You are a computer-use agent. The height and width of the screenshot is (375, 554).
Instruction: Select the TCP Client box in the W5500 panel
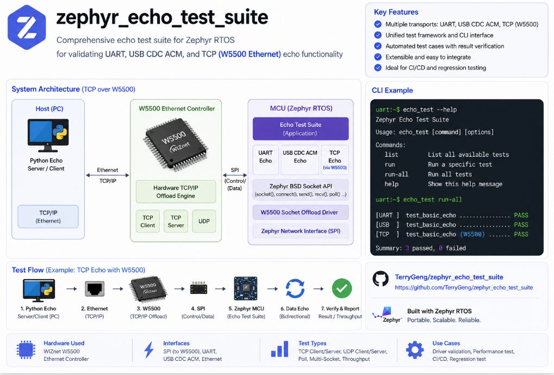click(x=148, y=221)
